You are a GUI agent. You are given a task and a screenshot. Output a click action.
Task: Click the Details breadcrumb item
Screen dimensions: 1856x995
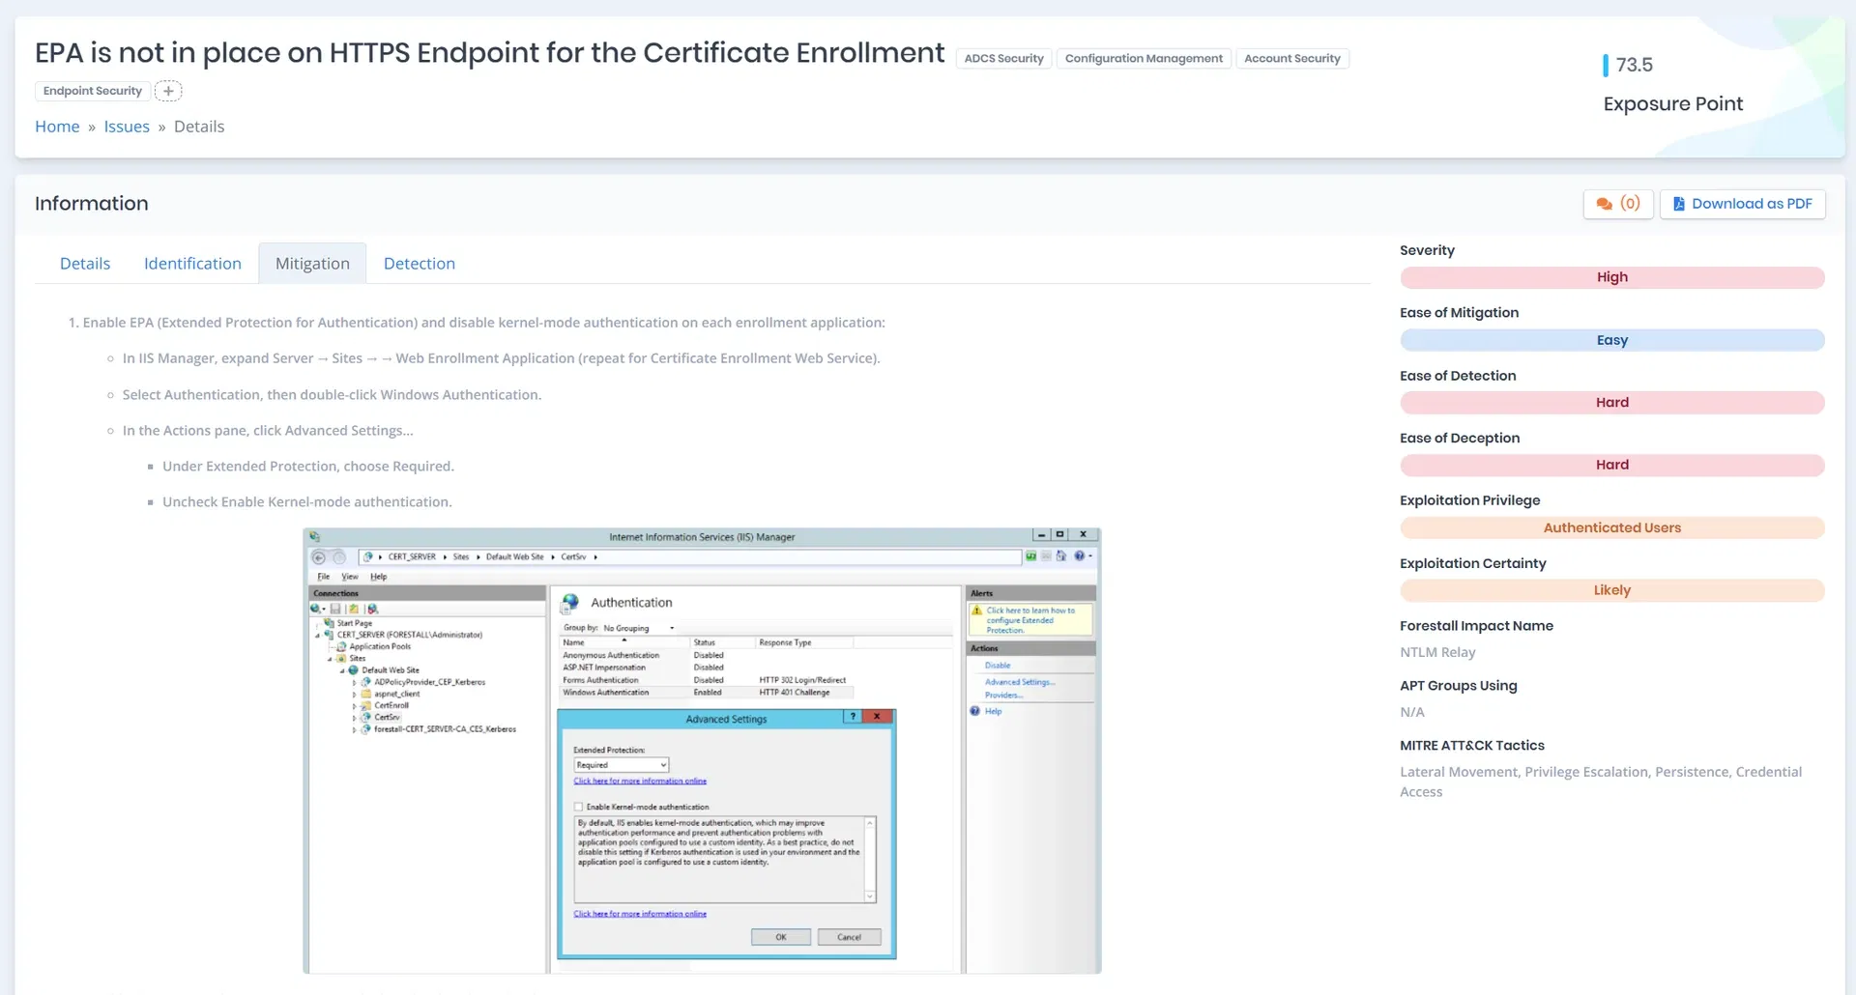click(199, 127)
